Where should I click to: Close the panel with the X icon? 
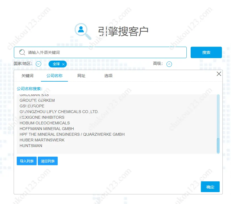pyautogui.click(x=219, y=74)
